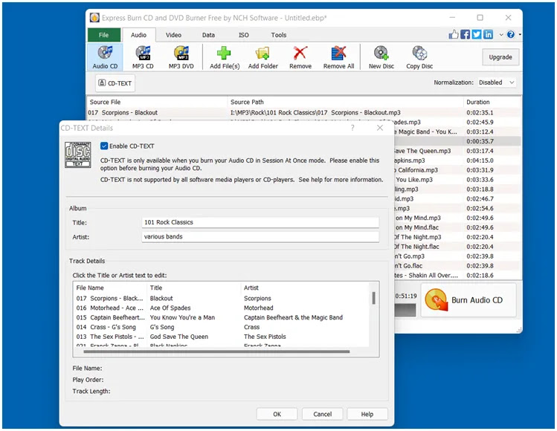
Task: Click the '016 Motorhead - Ace ...' file name
Action: coord(110,308)
